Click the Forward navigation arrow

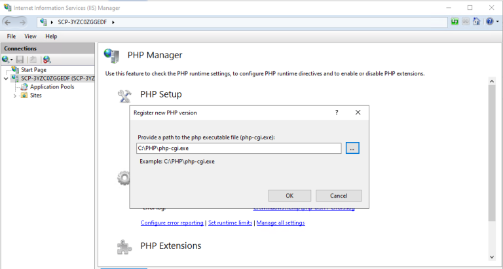22,22
